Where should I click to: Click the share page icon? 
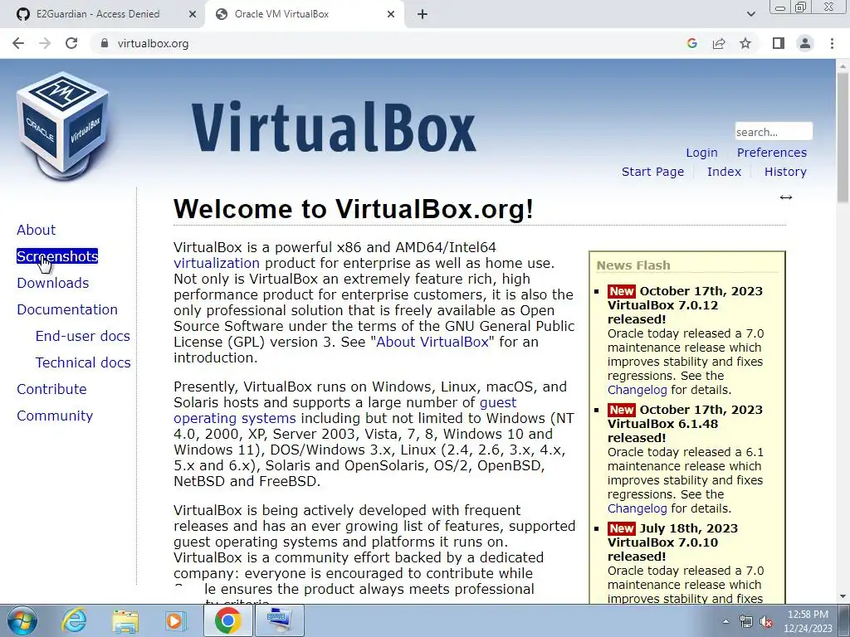(x=719, y=43)
